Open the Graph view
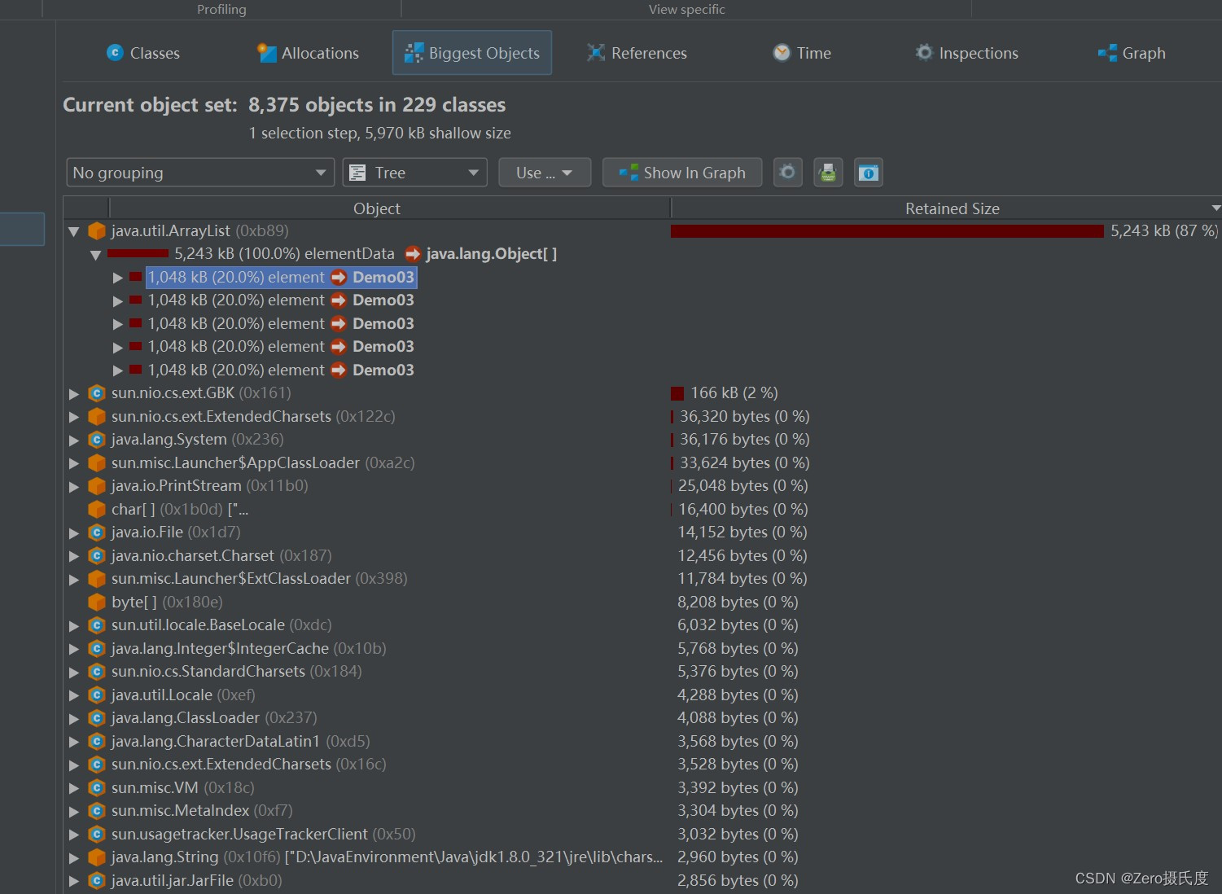The width and height of the screenshot is (1222, 894). [1132, 53]
